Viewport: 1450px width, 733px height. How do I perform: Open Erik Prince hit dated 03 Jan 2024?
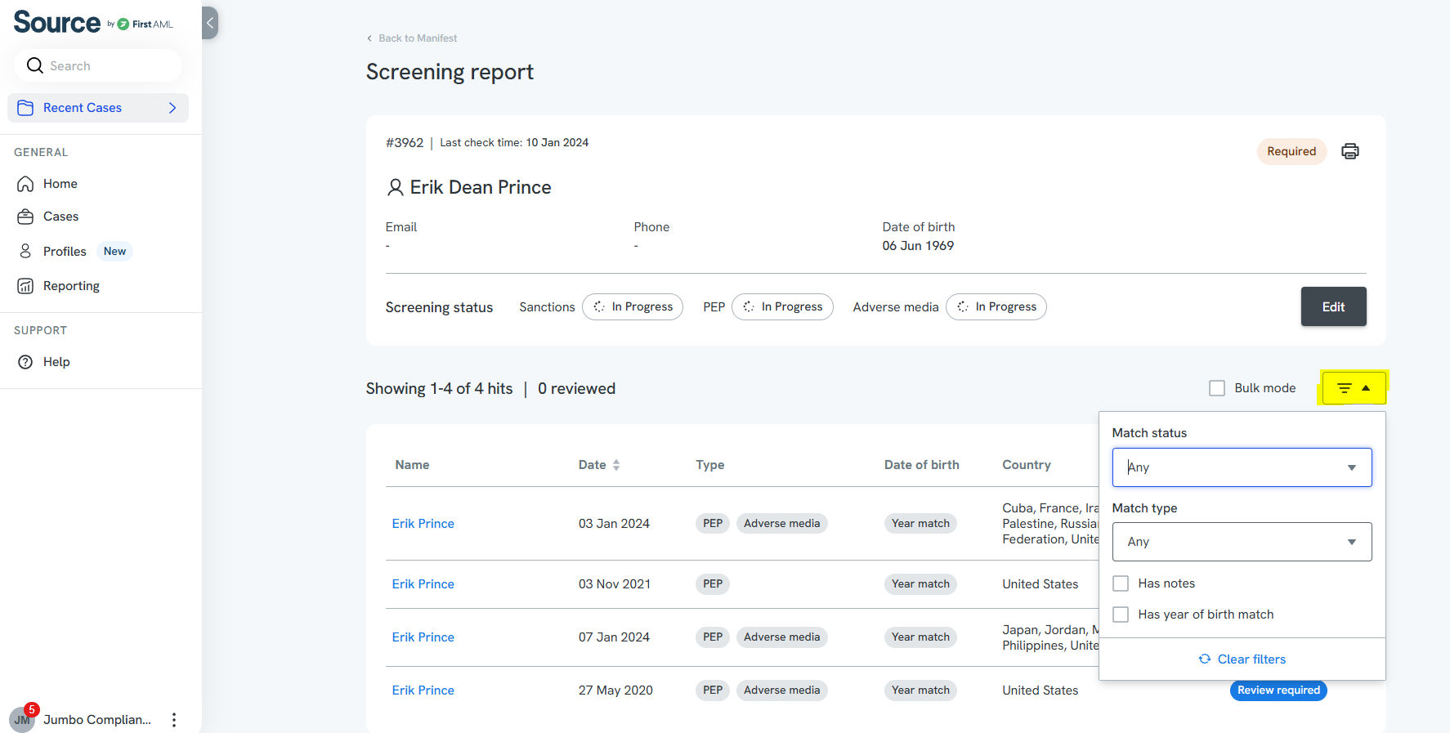pyautogui.click(x=423, y=524)
